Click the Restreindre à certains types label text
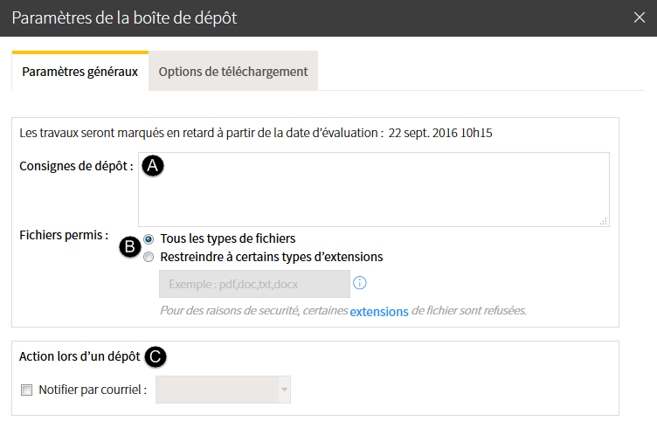 [x=272, y=257]
